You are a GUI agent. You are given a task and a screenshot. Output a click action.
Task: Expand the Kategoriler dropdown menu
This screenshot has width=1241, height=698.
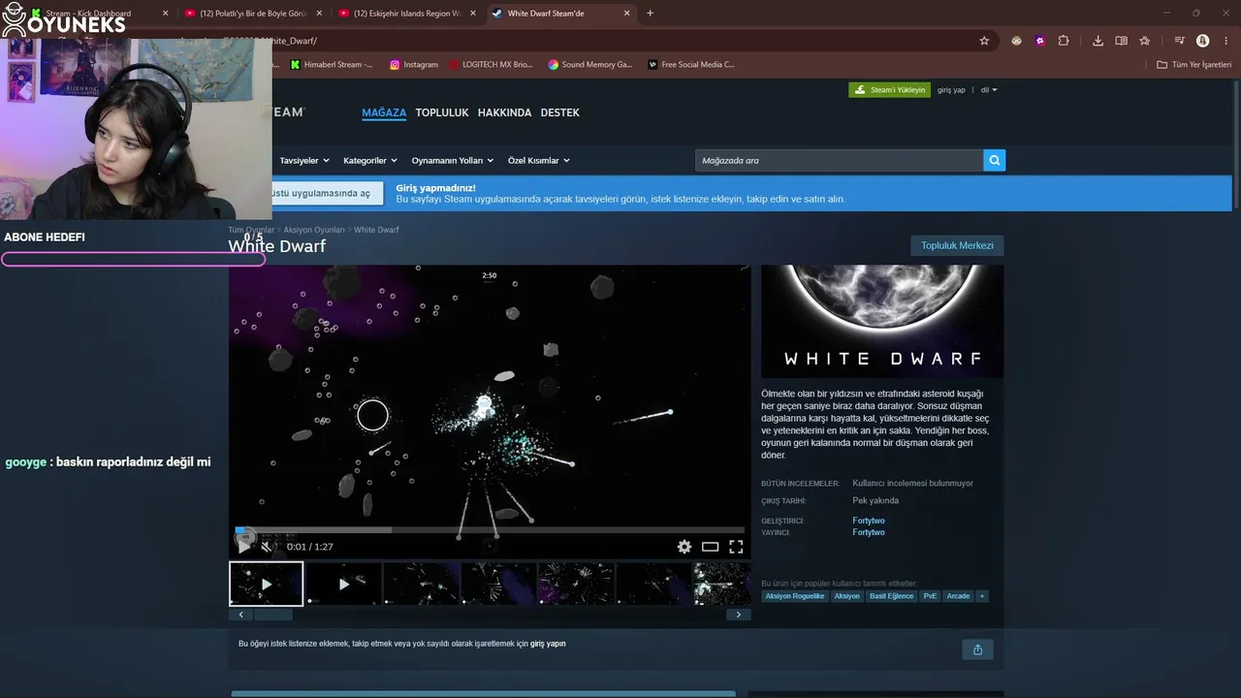[x=370, y=161]
